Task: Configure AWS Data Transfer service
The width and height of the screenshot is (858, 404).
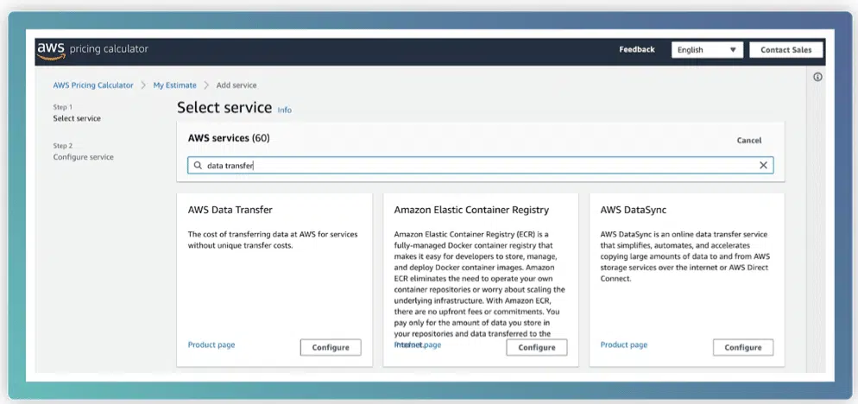Action: point(331,348)
